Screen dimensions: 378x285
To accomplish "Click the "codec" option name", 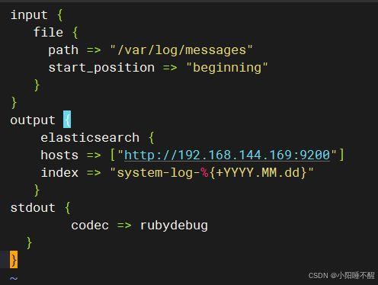I will 90,226.
